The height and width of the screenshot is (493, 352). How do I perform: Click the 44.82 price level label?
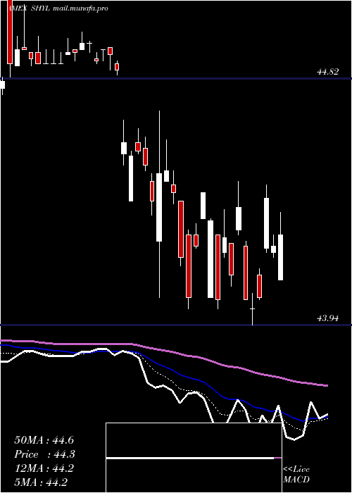click(328, 72)
